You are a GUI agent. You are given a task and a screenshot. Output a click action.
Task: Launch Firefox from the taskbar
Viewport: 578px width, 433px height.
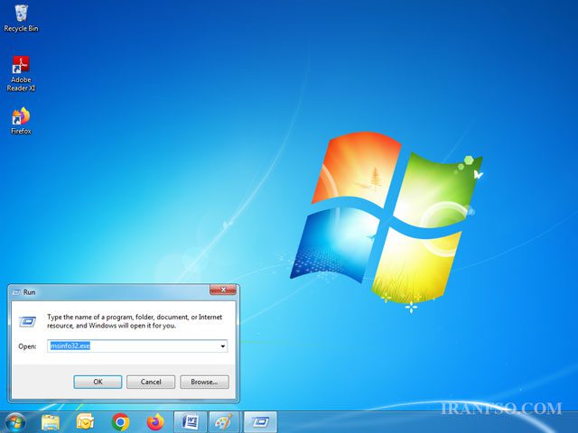coord(155,422)
